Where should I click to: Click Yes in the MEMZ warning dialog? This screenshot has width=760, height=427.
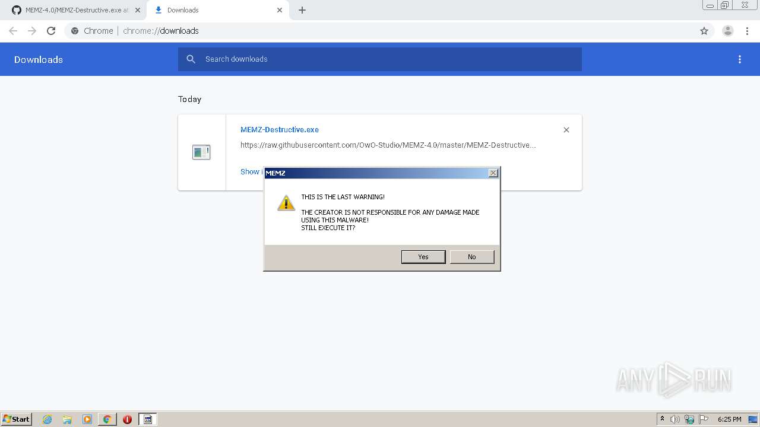coord(423,257)
